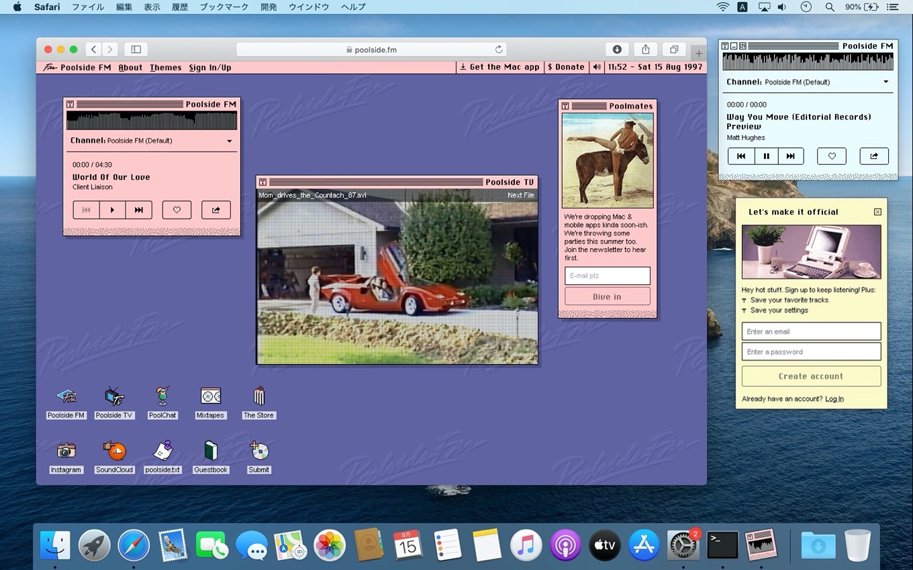Open the volume menu bar icon
This screenshot has height=570, width=913.
coord(782,7)
